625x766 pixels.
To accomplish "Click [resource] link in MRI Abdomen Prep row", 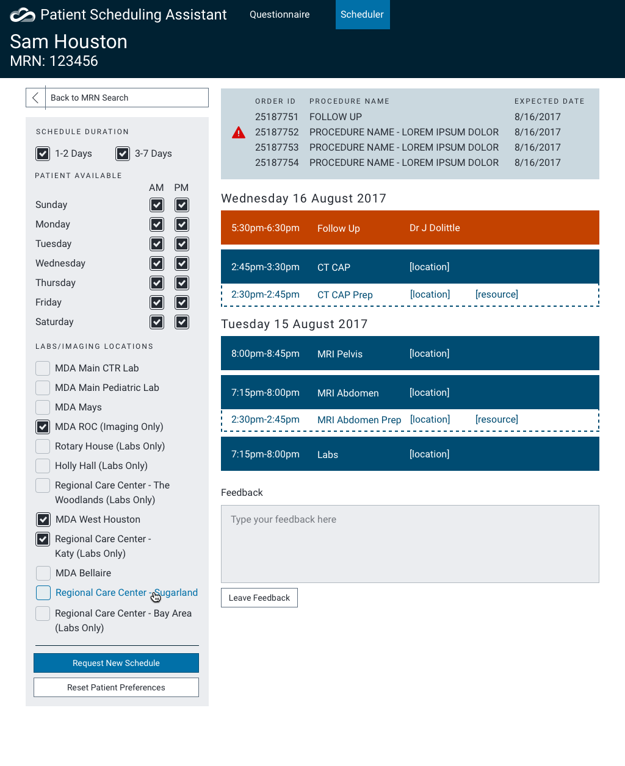I will (x=497, y=420).
